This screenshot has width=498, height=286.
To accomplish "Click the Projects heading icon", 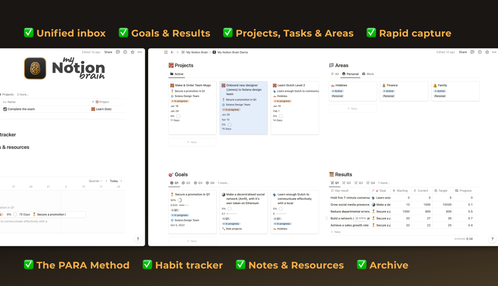I will click(171, 66).
